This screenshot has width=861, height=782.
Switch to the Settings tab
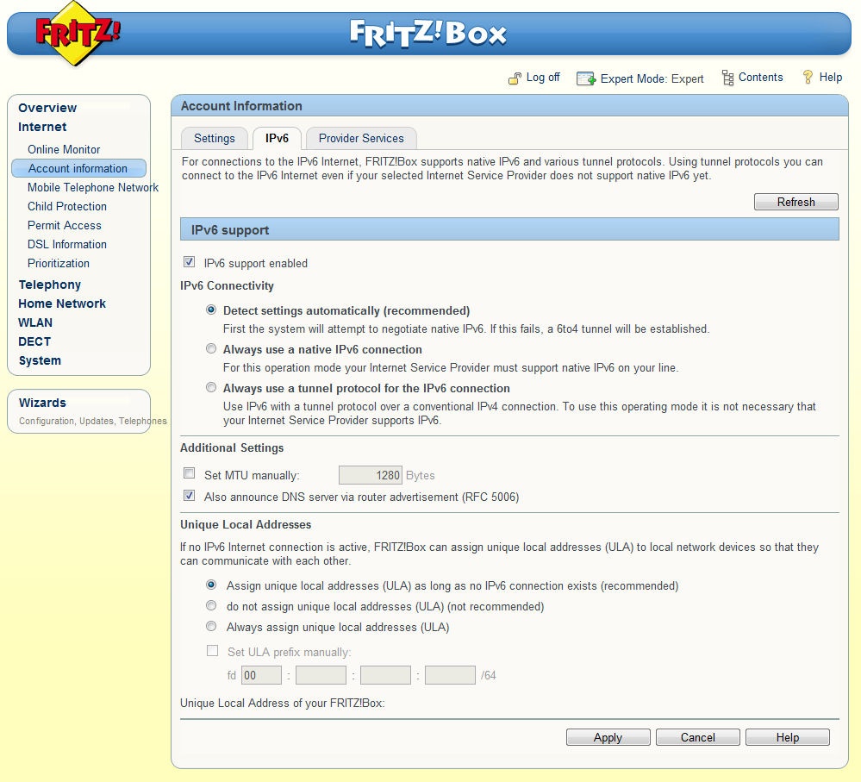click(x=214, y=139)
